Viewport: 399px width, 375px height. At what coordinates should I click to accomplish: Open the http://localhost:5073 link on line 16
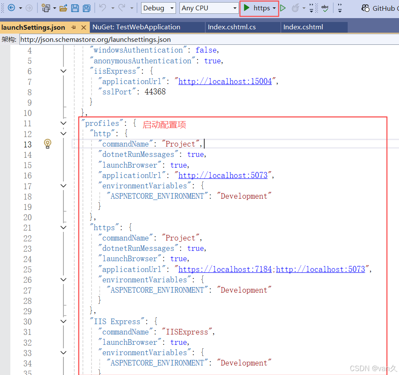223,175
